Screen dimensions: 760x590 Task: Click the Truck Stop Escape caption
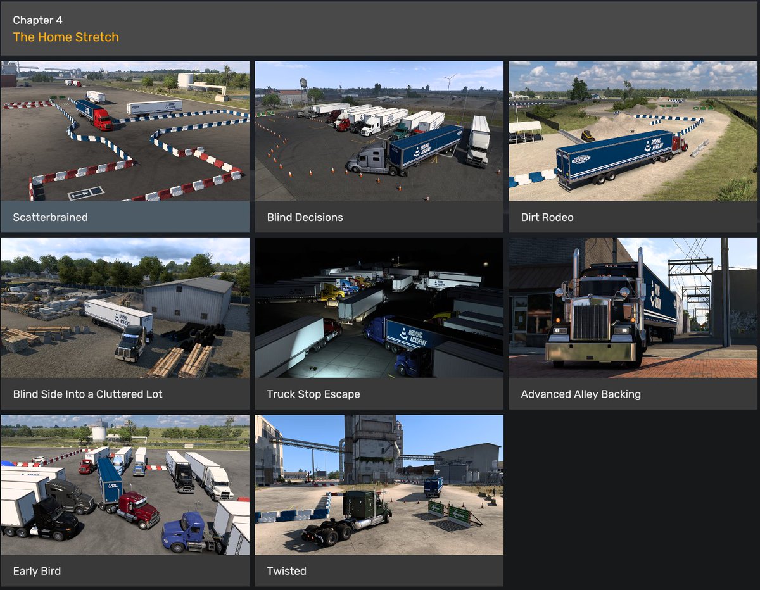tap(313, 394)
